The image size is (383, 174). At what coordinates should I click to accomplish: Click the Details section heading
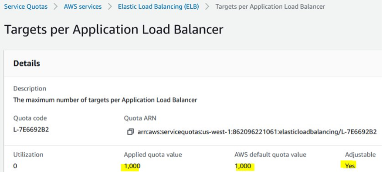(x=27, y=64)
